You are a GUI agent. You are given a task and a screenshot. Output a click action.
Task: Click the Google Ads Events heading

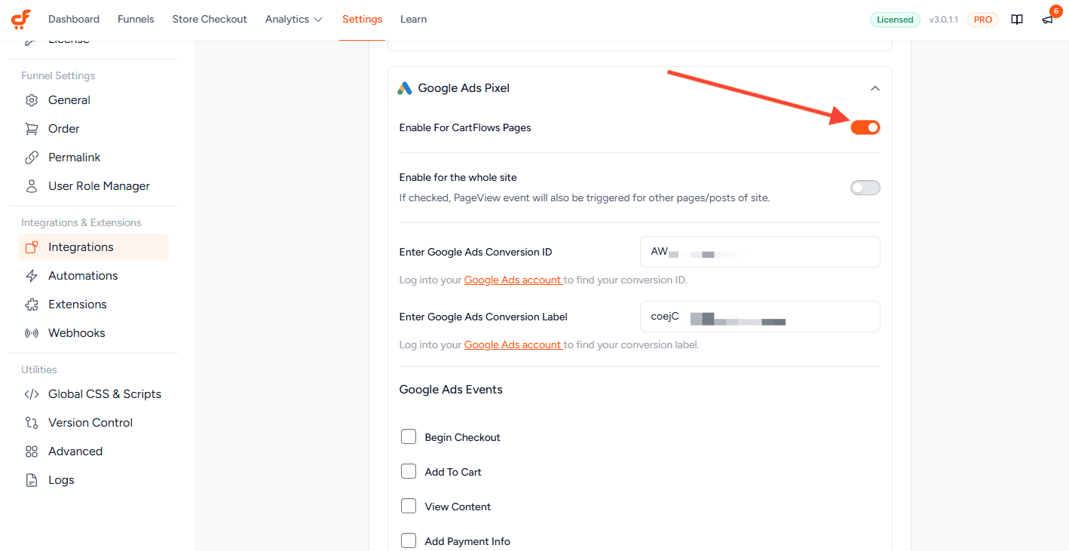click(x=451, y=390)
